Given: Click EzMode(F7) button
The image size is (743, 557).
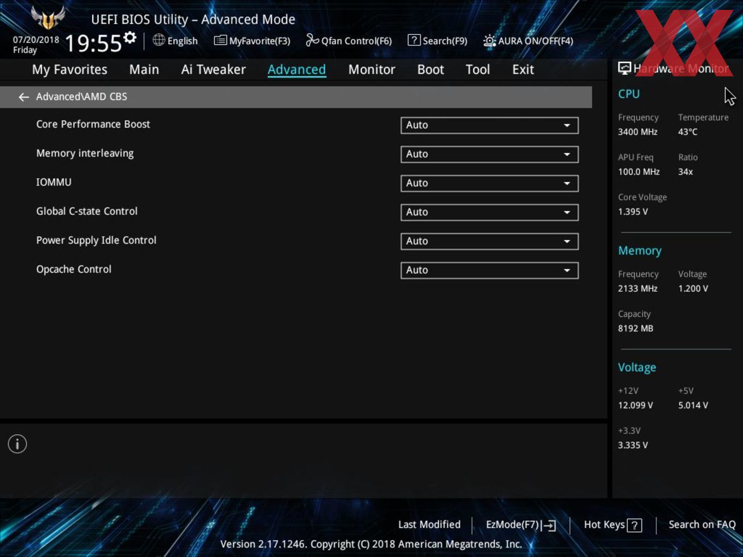Looking at the screenshot, I should coord(521,525).
